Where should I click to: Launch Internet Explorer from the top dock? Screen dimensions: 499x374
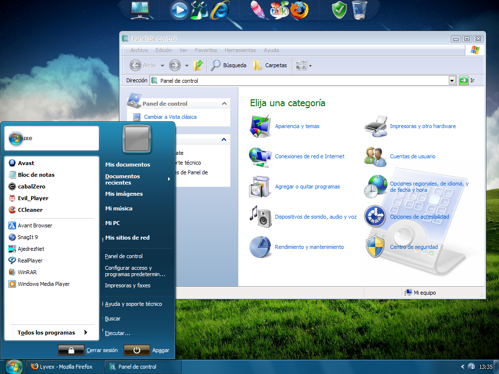pyautogui.click(x=220, y=10)
